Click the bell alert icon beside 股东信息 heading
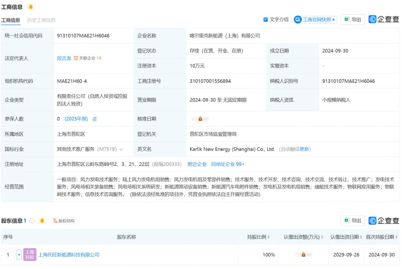Screen dimensions: 402x269 42,221
